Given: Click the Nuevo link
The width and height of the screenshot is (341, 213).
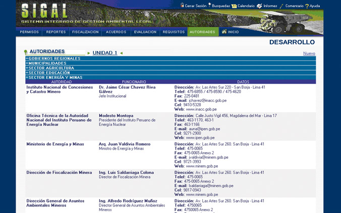Looking at the screenshot, I should [309, 53].
